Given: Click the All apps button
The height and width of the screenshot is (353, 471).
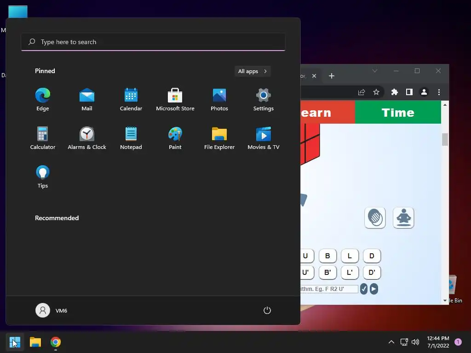Looking at the screenshot, I should coord(253,71).
